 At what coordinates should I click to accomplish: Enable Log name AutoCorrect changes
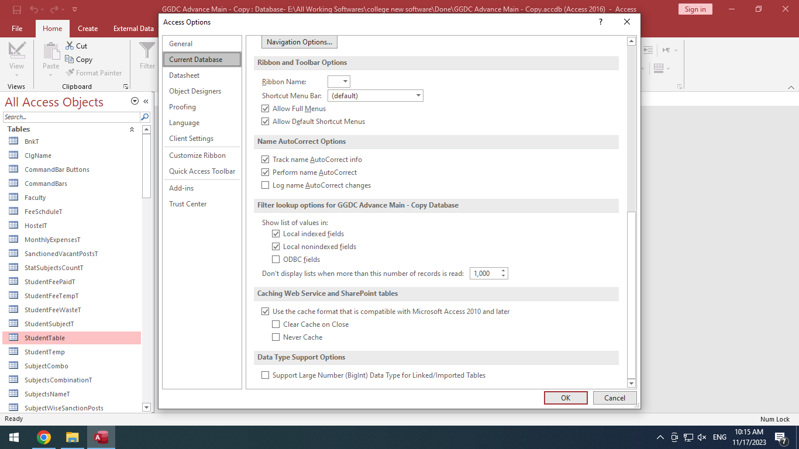coord(266,185)
